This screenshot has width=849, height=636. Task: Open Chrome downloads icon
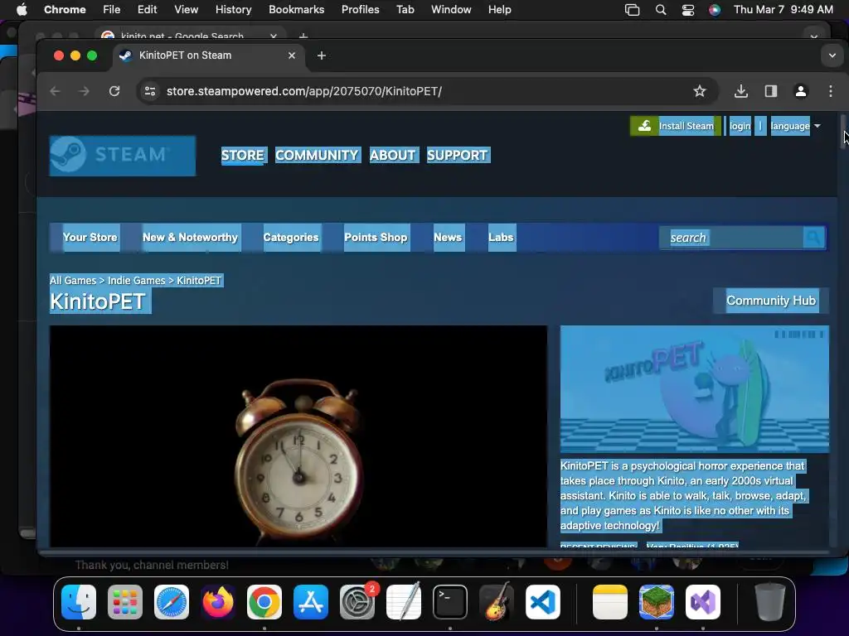741,91
